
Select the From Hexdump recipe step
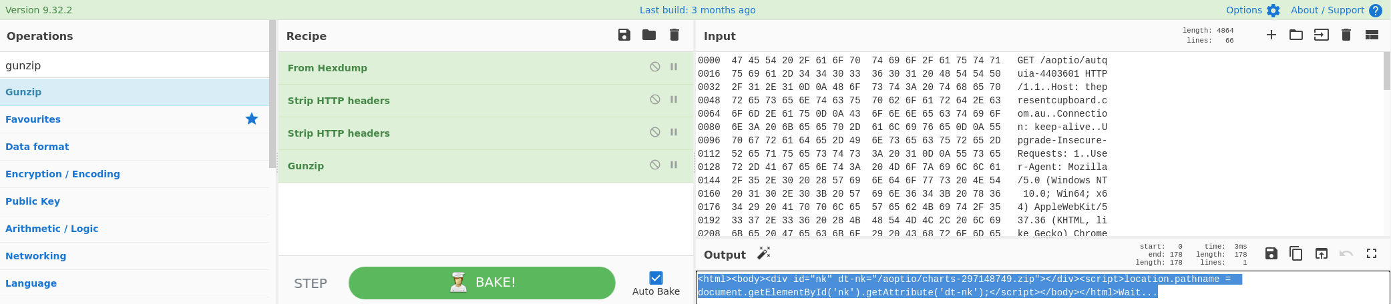(x=485, y=68)
